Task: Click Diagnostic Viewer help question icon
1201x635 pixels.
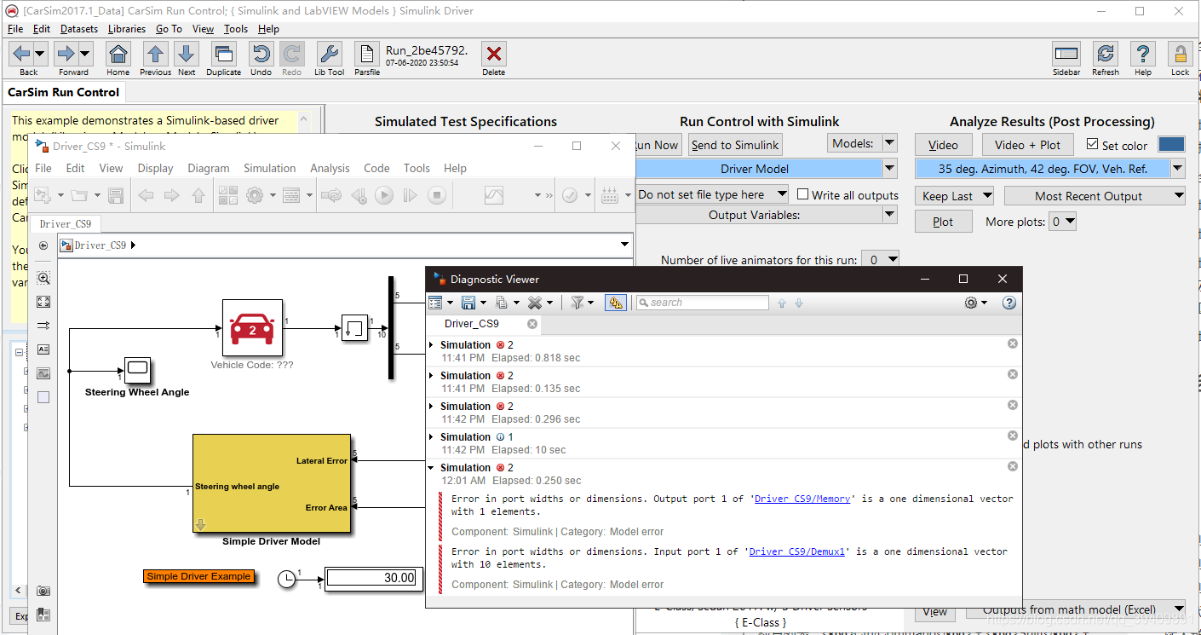Action: pos(1009,303)
